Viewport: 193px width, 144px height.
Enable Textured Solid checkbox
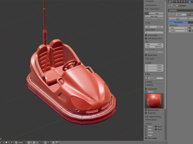tap(146, 89)
